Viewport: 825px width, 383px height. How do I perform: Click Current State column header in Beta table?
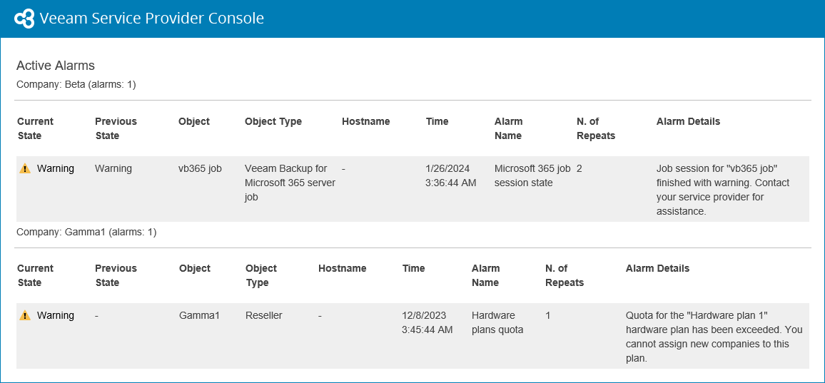pos(35,128)
